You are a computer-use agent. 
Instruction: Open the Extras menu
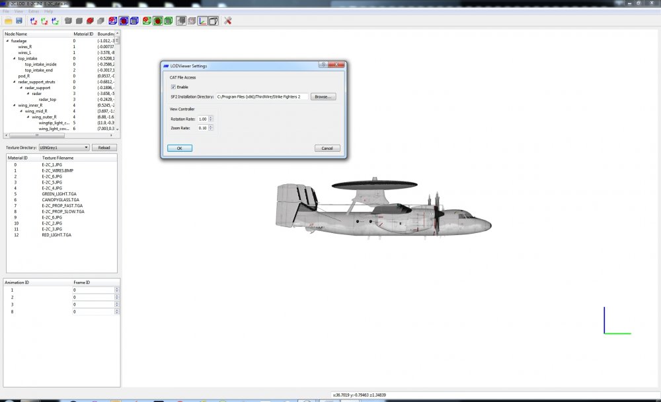(34, 11)
